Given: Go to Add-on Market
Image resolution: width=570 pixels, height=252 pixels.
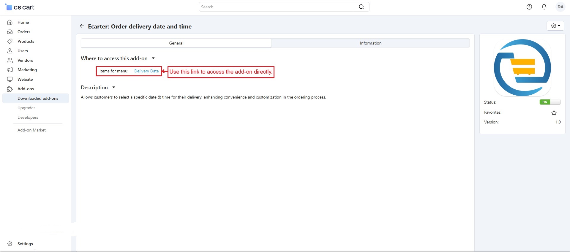Looking at the screenshot, I should pyautogui.click(x=31, y=130).
